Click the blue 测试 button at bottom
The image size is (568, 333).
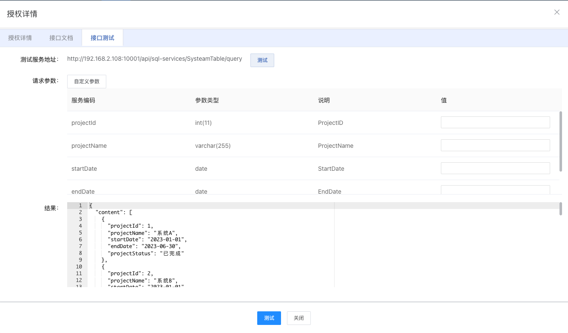tap(269, 318)
